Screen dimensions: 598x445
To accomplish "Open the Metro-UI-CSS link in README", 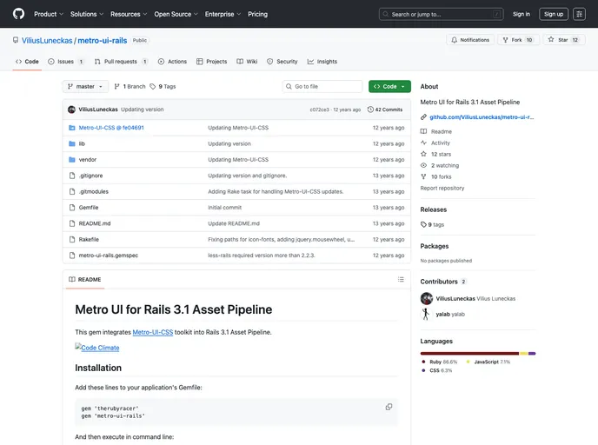I will 153,332.
